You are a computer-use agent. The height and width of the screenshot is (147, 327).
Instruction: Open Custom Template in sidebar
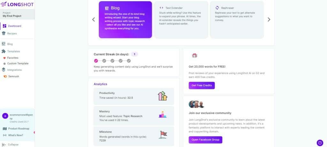pos(16,63)
